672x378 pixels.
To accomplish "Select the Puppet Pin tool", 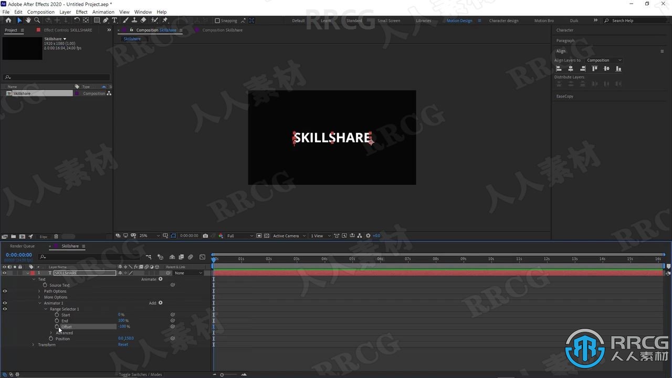I will pos(165,20).
